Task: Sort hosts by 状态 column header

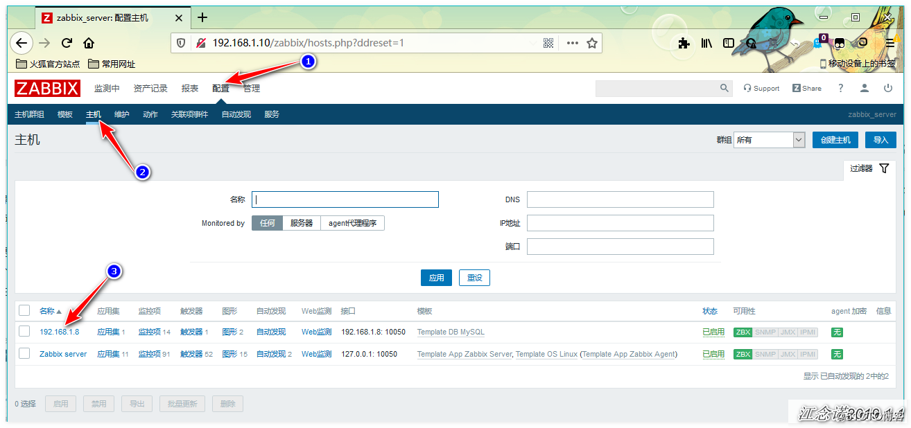Action: click(x=710, y=311)
